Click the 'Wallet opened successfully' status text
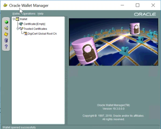Image resolution: width=161 pixels, height=129 pixels. coord(19,127)
